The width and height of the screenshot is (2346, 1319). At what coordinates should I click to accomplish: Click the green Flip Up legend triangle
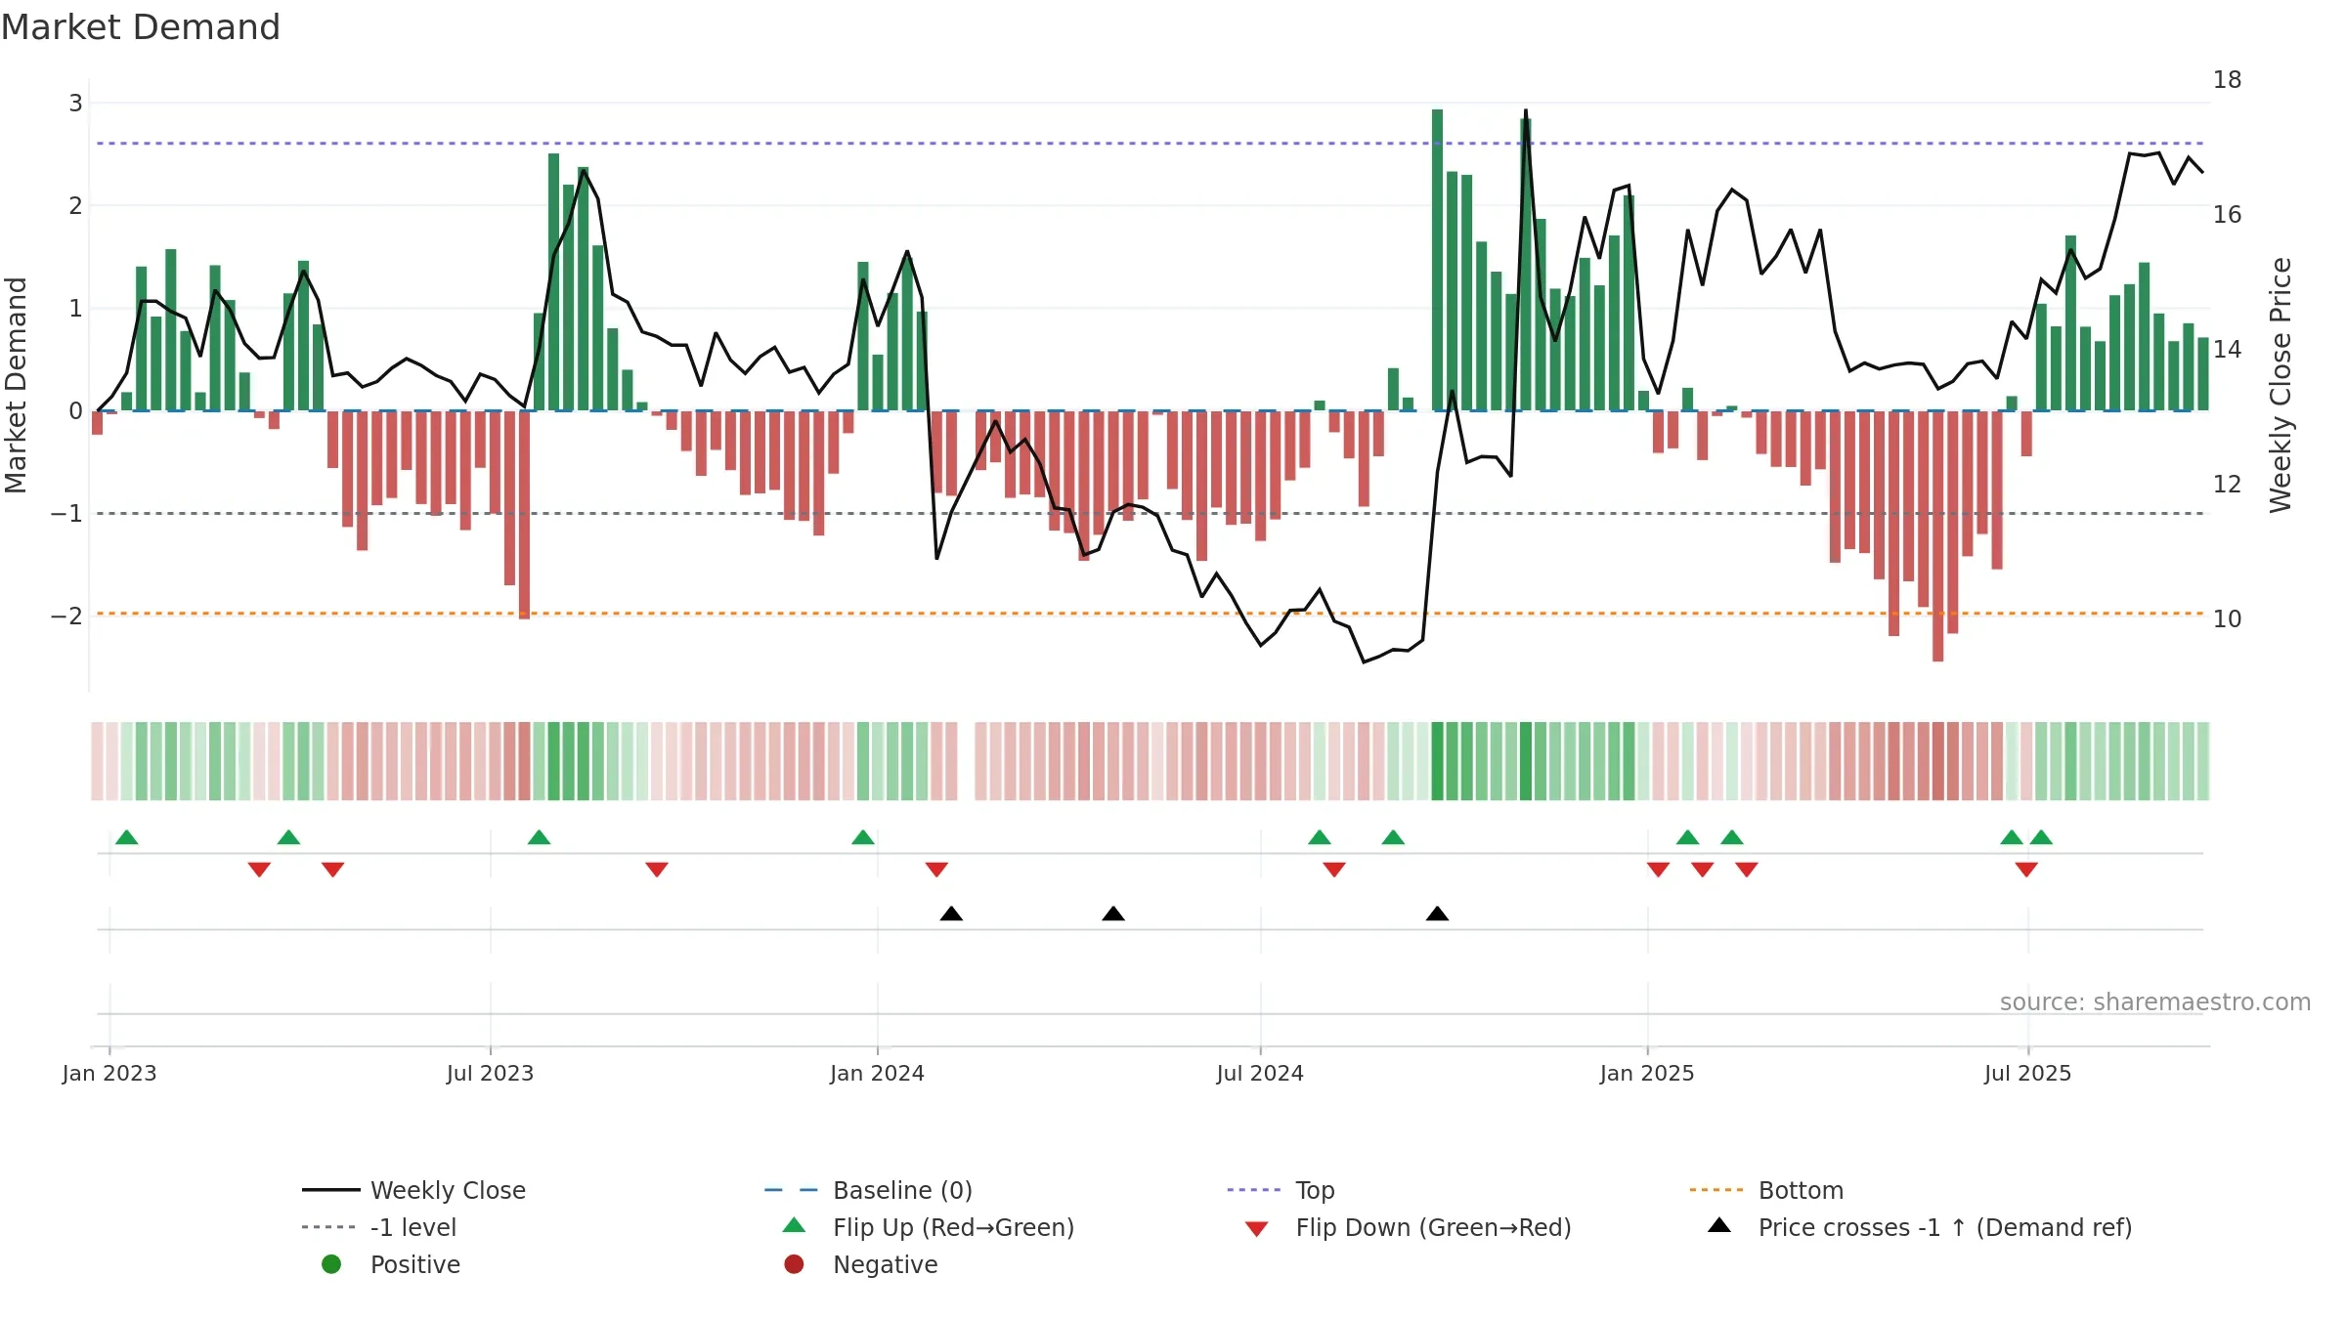click(x=794, y=1225)
